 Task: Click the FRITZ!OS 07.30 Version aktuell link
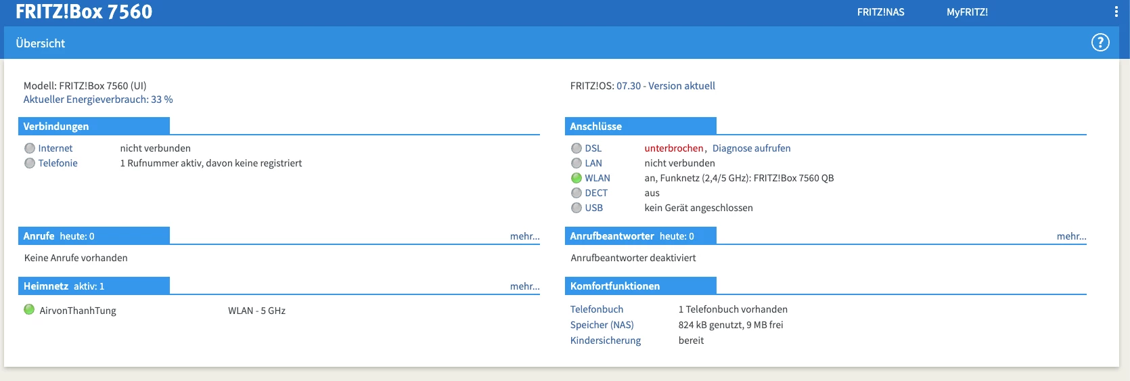pos(666,86)
